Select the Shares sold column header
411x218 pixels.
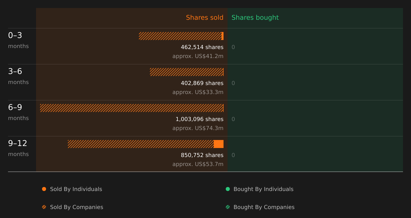click(204, 17)
